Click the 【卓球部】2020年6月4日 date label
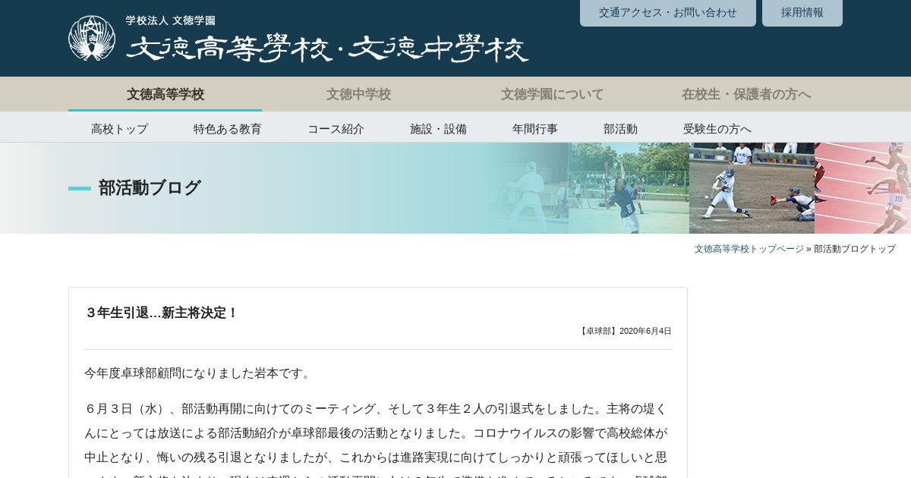 tap(625, 331)
